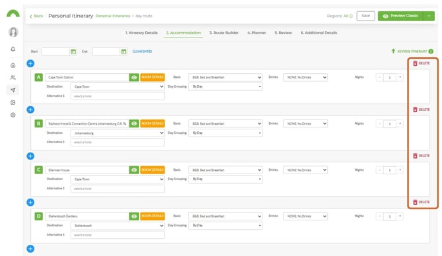
Task: Click the Preview Classic button
Action: click(x=400, y=16)
